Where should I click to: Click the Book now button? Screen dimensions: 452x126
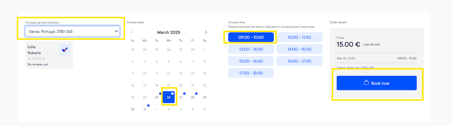click(x=377, y=83)
